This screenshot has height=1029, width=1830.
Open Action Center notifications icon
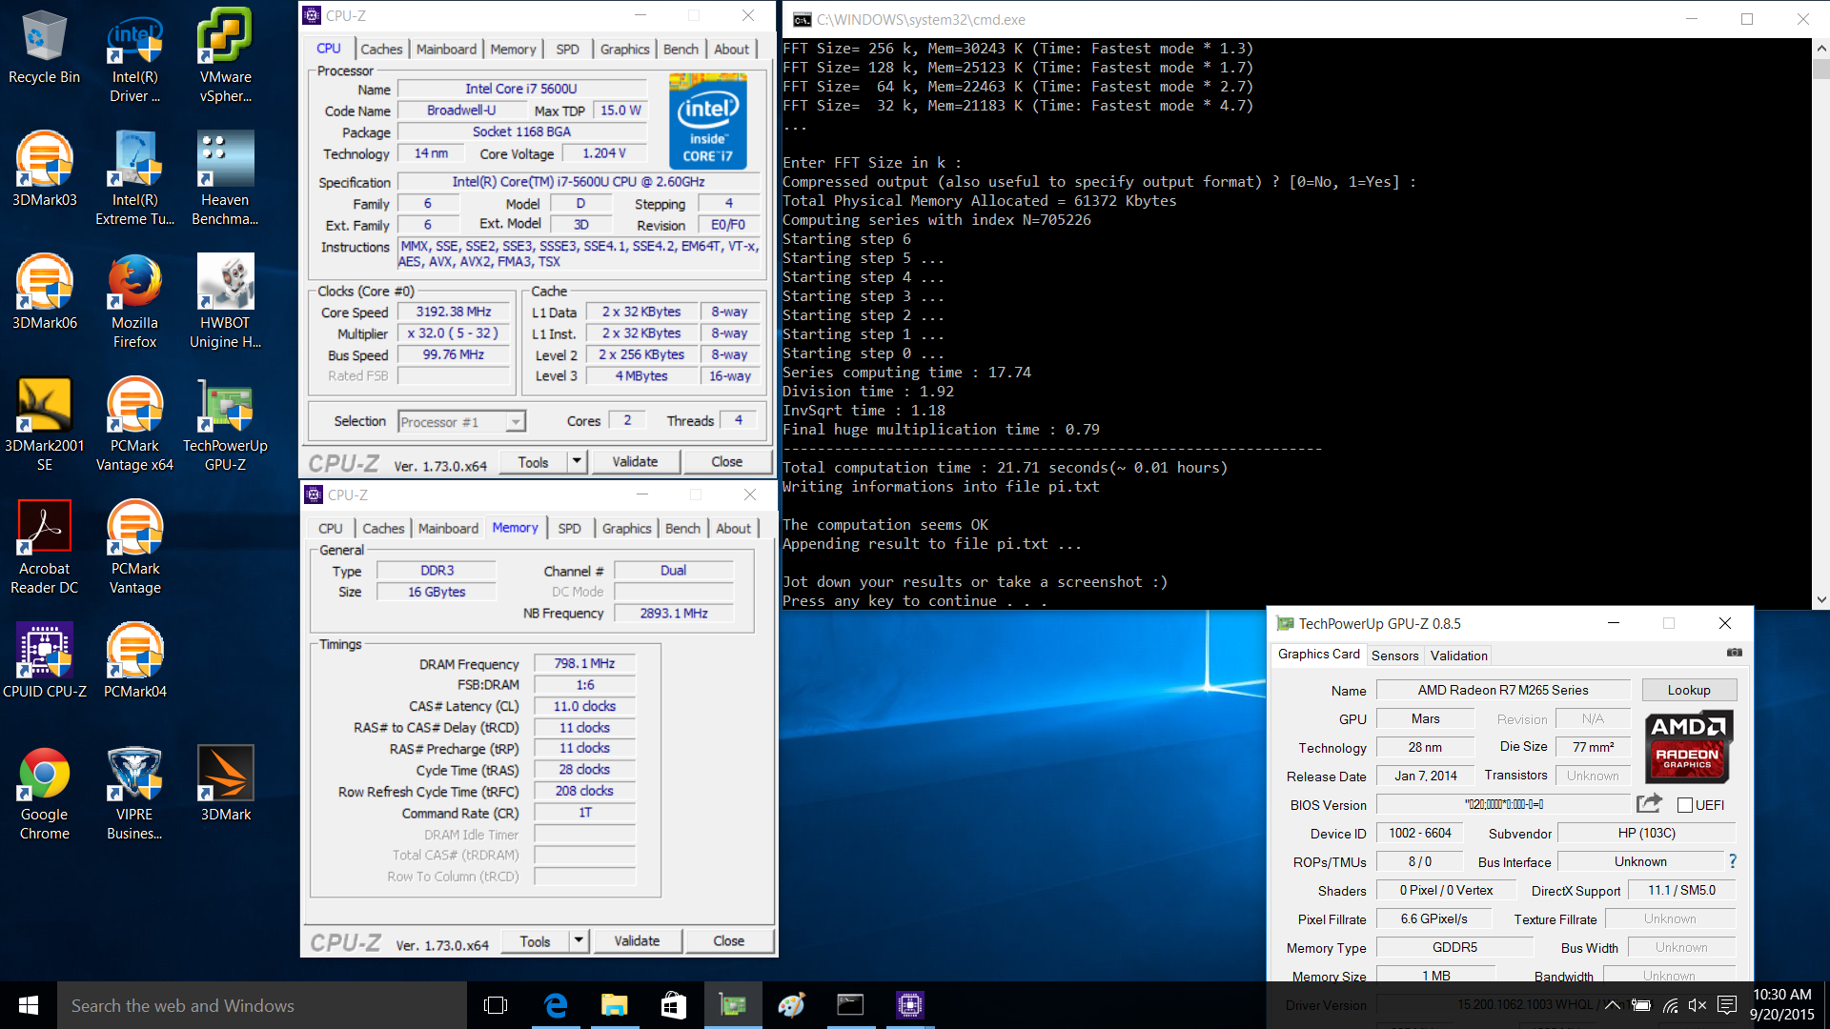pyautogui.click(x=1727, y=1005)
